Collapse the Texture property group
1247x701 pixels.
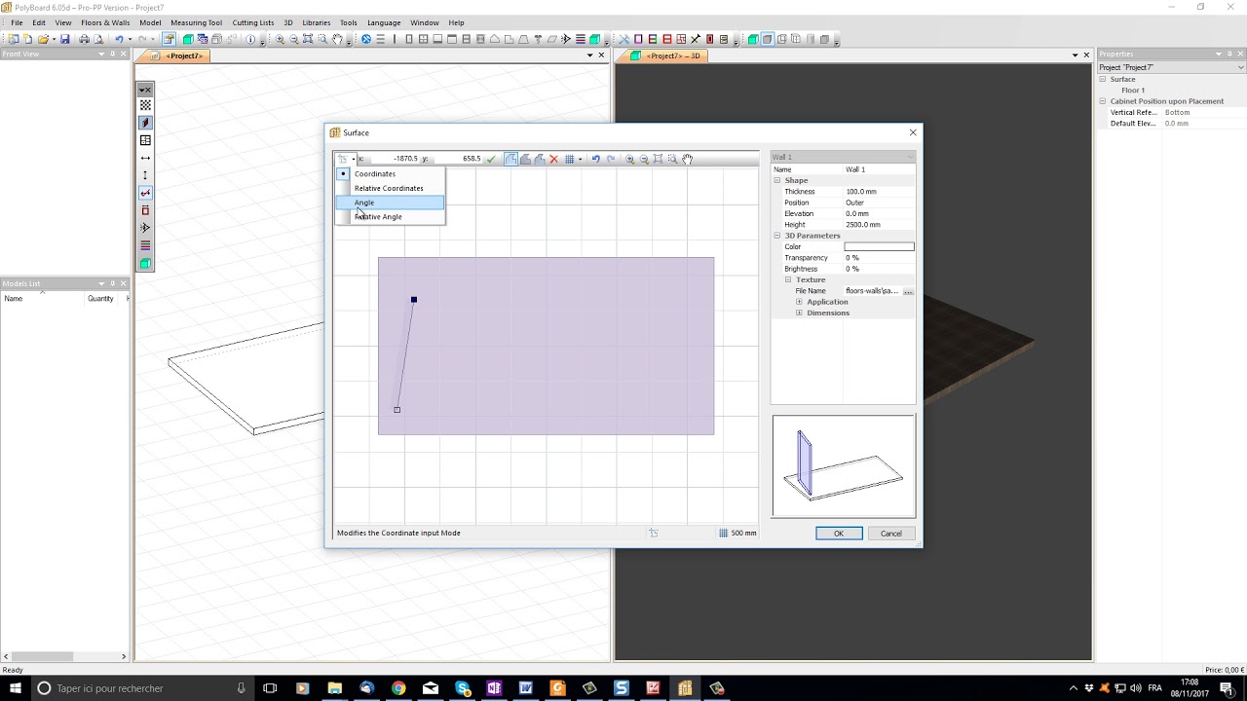coord(788,279)
